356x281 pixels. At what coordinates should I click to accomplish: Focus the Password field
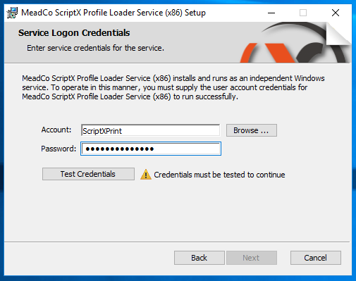[x=151, y=149]
